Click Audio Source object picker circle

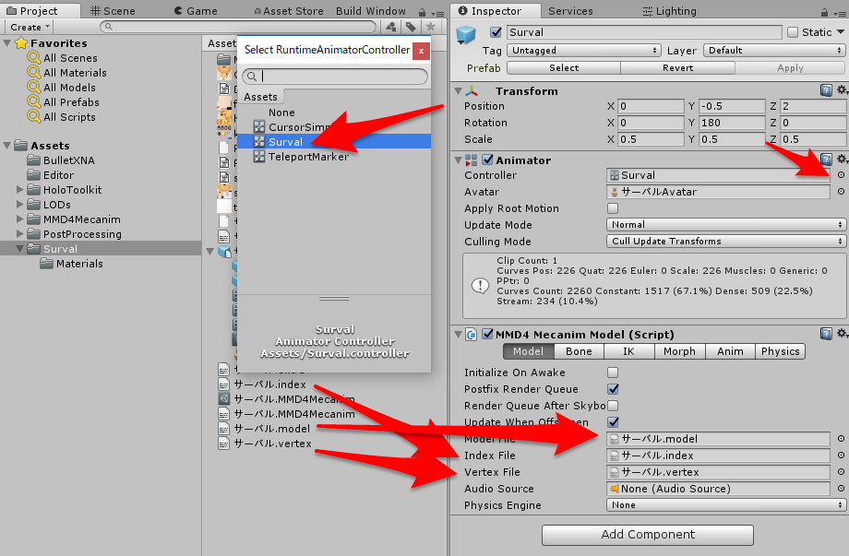[841, 489]
